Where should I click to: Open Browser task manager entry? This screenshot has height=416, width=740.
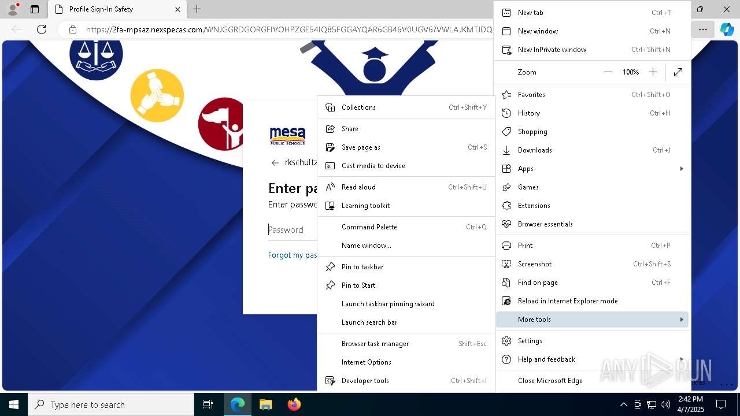[x=406, y=344]
